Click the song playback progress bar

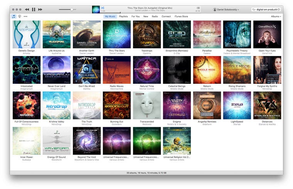click(x=150, y=13)
